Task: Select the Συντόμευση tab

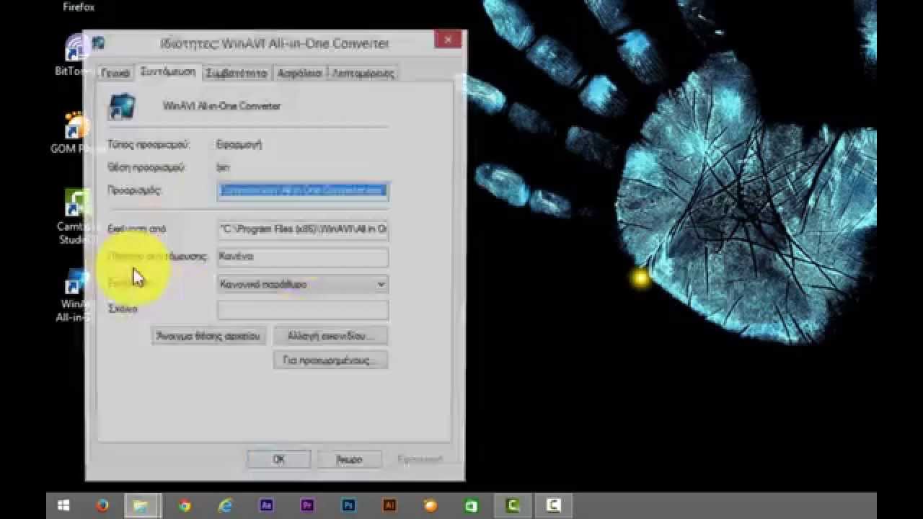Action: coord(168,71)
